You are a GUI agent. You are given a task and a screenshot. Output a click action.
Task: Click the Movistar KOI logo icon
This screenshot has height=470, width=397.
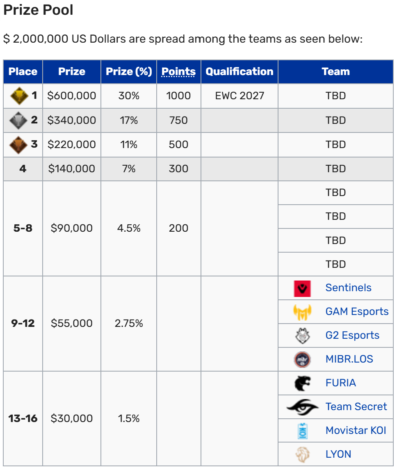click(x=302, y=431)
